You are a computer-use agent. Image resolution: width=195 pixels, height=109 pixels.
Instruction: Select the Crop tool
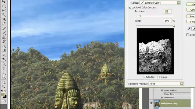pyautogui.click(x=4, y=19)
